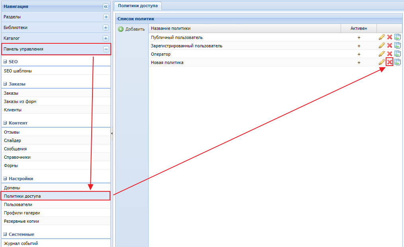Copy the Публичный пользователь policy
The height and width of the screenshot is (247, 404).
[x=397, y=37]
